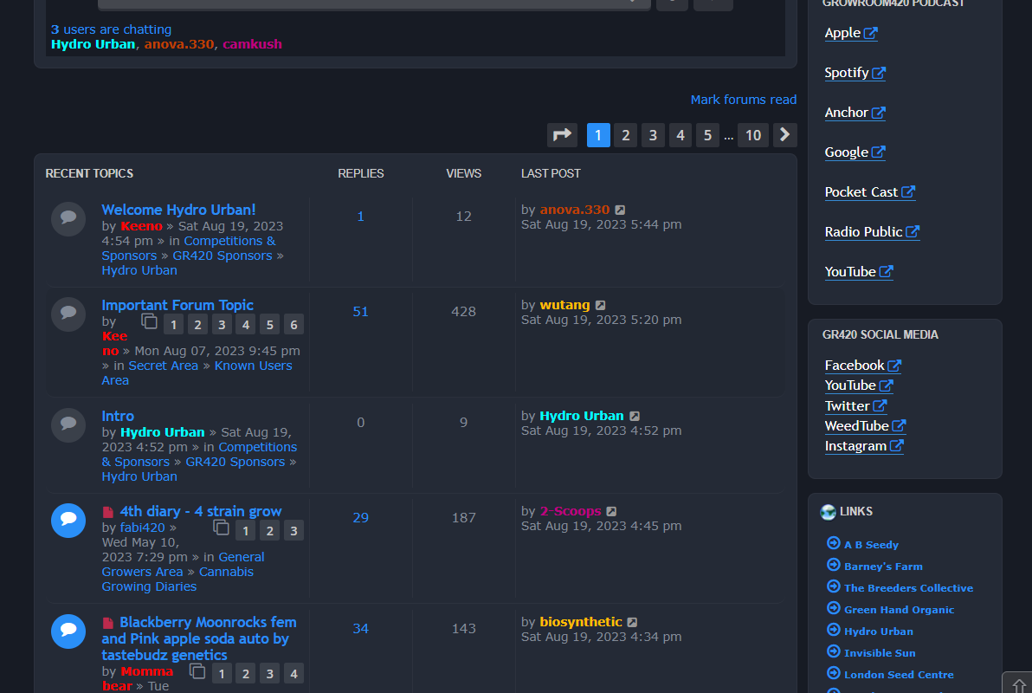Go to next page using chevron arrow

pyautogui.click(x=784, y=135)
